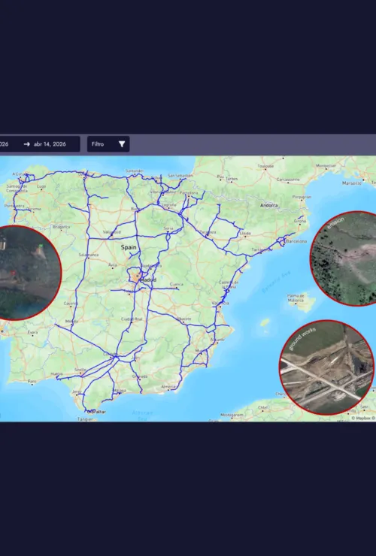The width and height of the screenshot is (376, 556).
Task: Click the Tarbes city label
Action: pos(232,179)
